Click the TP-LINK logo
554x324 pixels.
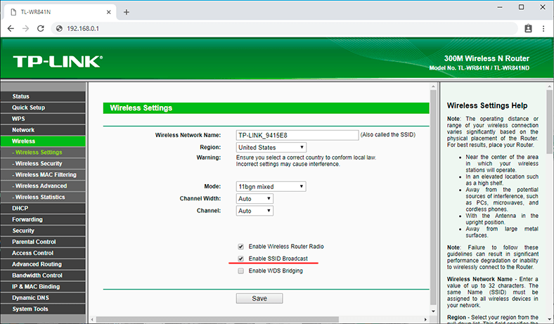point(58,61)
